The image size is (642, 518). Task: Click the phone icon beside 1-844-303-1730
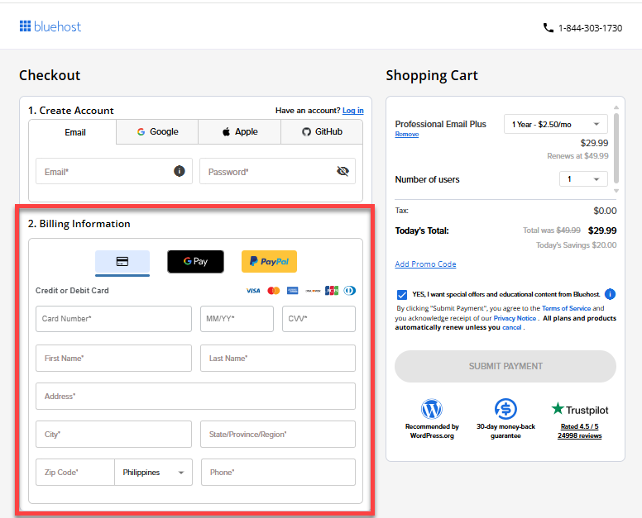548,28
